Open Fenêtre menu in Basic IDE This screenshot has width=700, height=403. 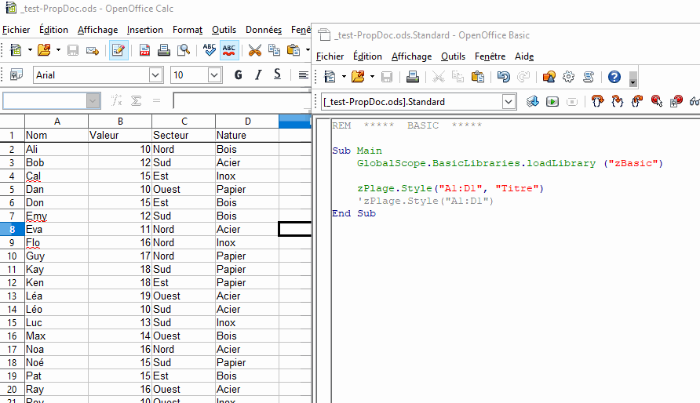pyautogui.click(x=490, y=56)
